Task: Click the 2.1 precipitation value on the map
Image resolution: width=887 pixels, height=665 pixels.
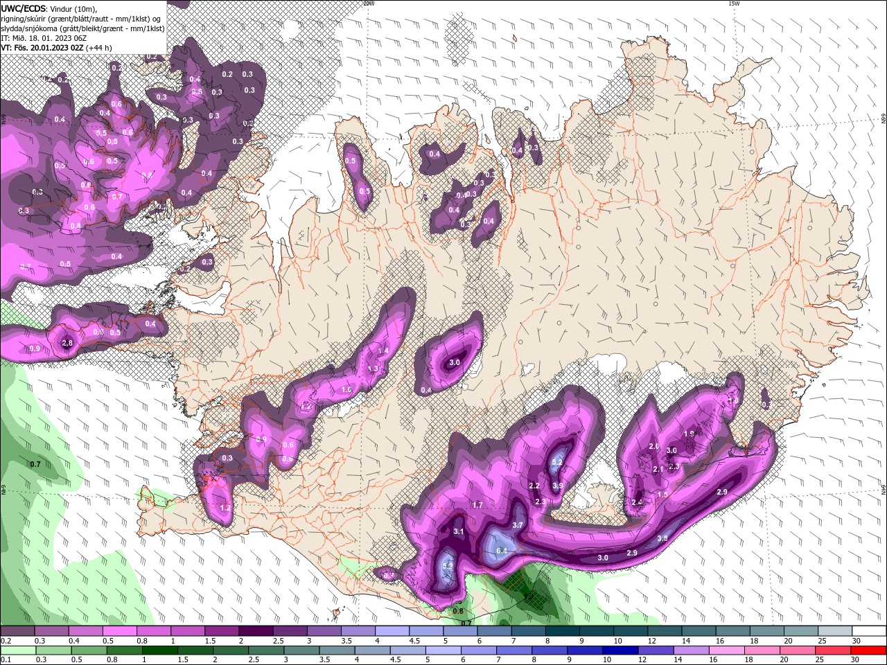Action: [x=658, y=470]
